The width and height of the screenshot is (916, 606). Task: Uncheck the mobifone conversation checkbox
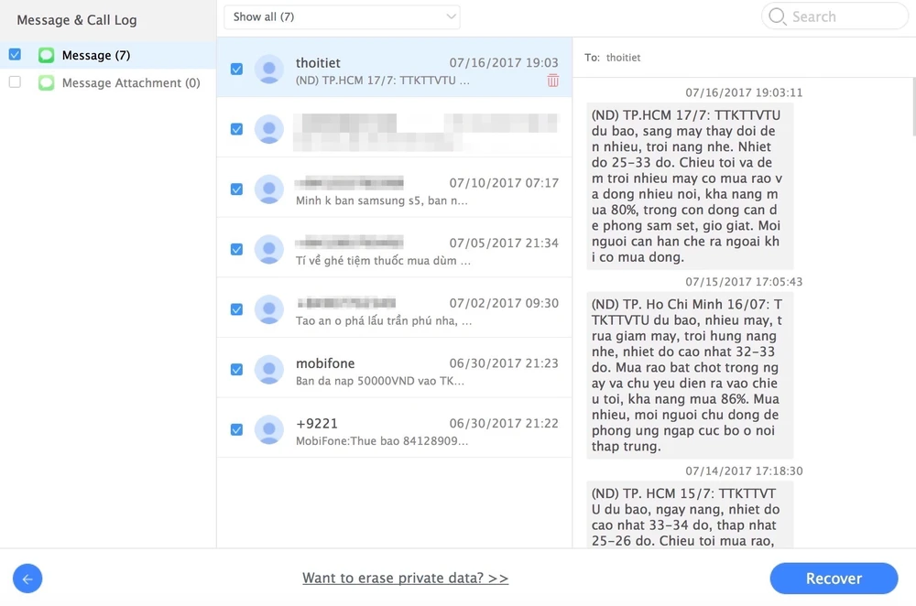pos(236,369)
